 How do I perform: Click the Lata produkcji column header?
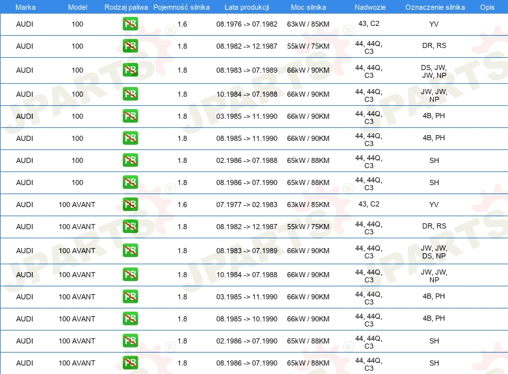pyautogui.click(x=247, y=7)
